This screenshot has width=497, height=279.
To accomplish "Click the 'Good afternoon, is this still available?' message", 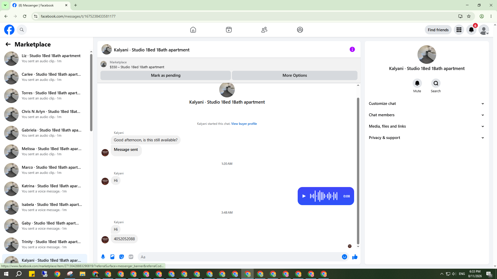I will pos(146,140).
